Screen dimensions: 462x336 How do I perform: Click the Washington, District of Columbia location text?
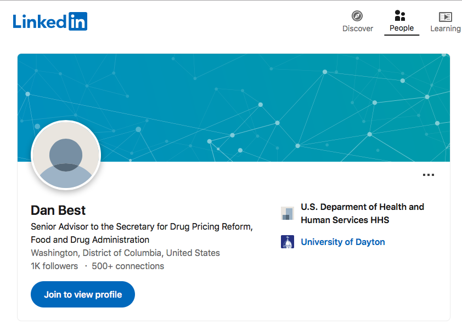[x=125, y=253]
